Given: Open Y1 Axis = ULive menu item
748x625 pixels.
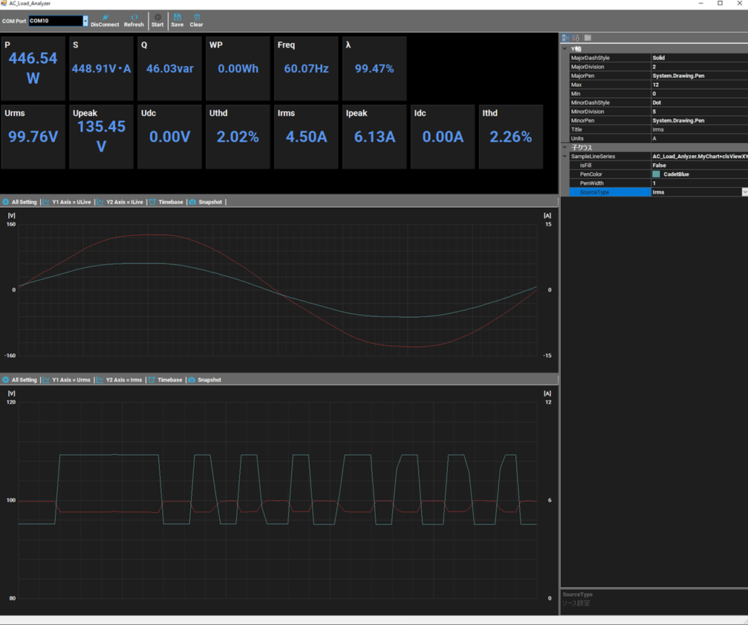Looking at the screenshot, I should click(67, 202).
